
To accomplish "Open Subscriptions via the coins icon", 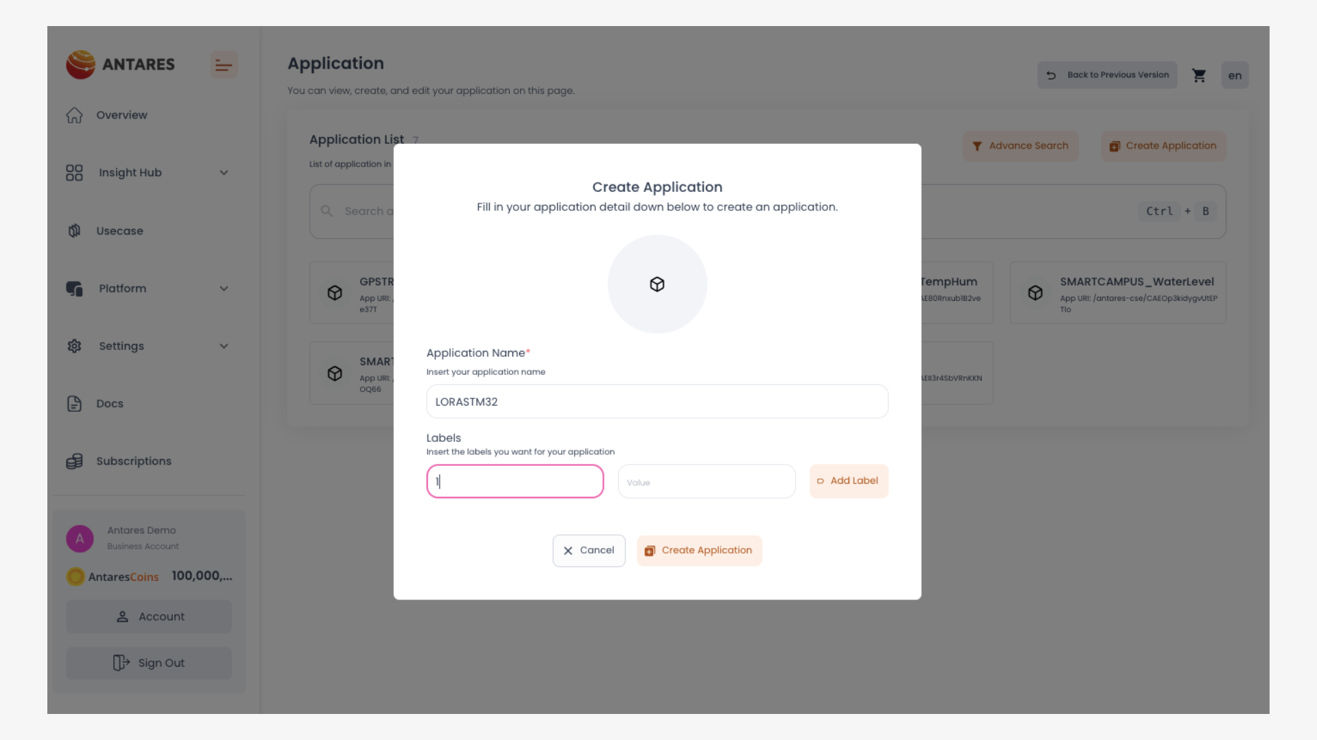I will (x=74, y=461).
